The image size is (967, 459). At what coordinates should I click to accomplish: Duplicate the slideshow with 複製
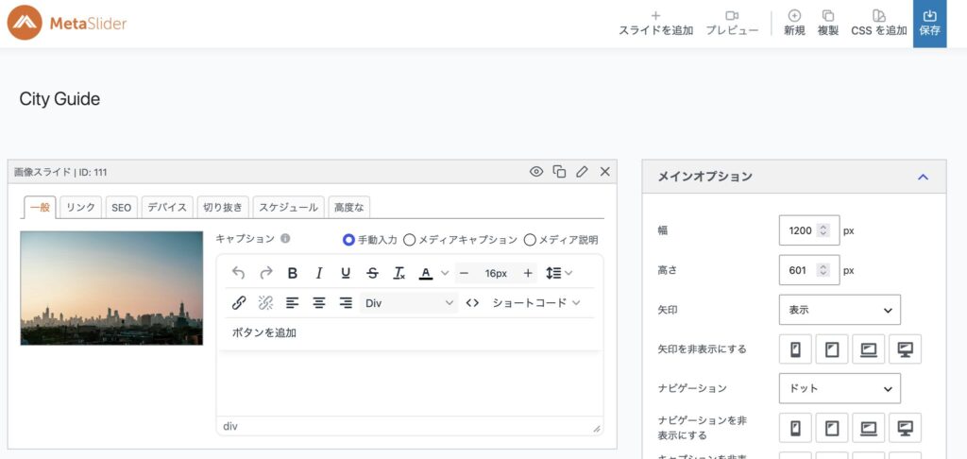(x=827, y=23)
